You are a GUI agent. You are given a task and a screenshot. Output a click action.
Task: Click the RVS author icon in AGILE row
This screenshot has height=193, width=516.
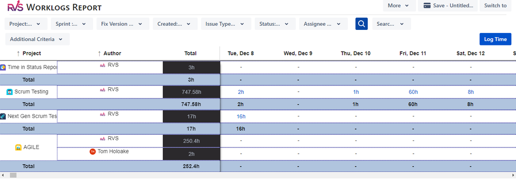(x=103, y=139)
